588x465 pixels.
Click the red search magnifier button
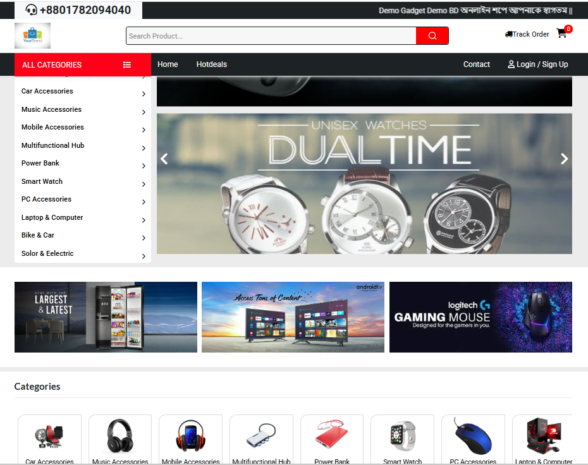432,36
